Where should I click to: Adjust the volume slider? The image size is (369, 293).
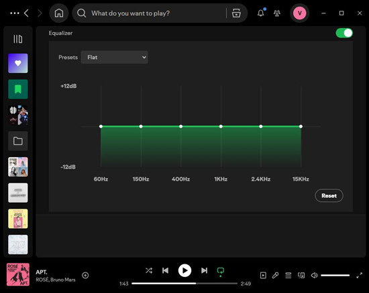(335, 275)
